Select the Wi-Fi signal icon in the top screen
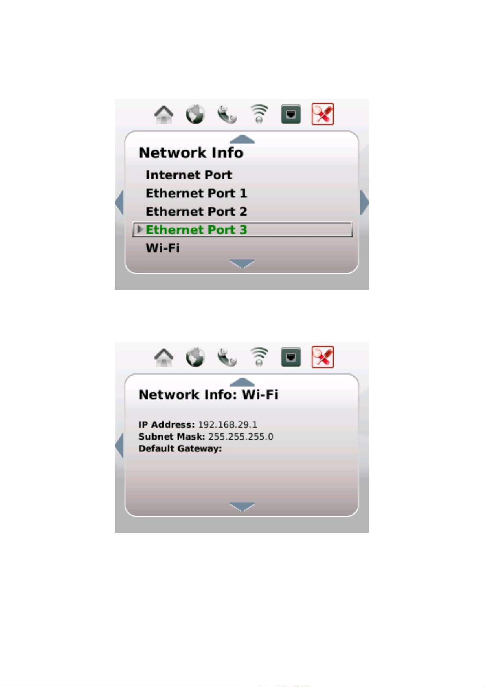 (x=259, y=114)
